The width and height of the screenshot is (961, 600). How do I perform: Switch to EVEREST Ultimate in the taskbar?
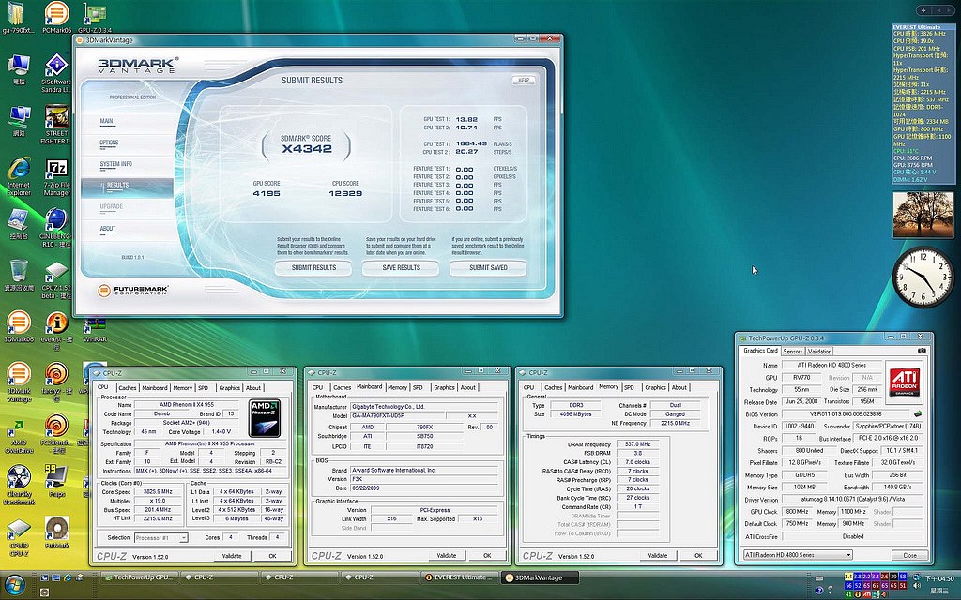point(460,577)
